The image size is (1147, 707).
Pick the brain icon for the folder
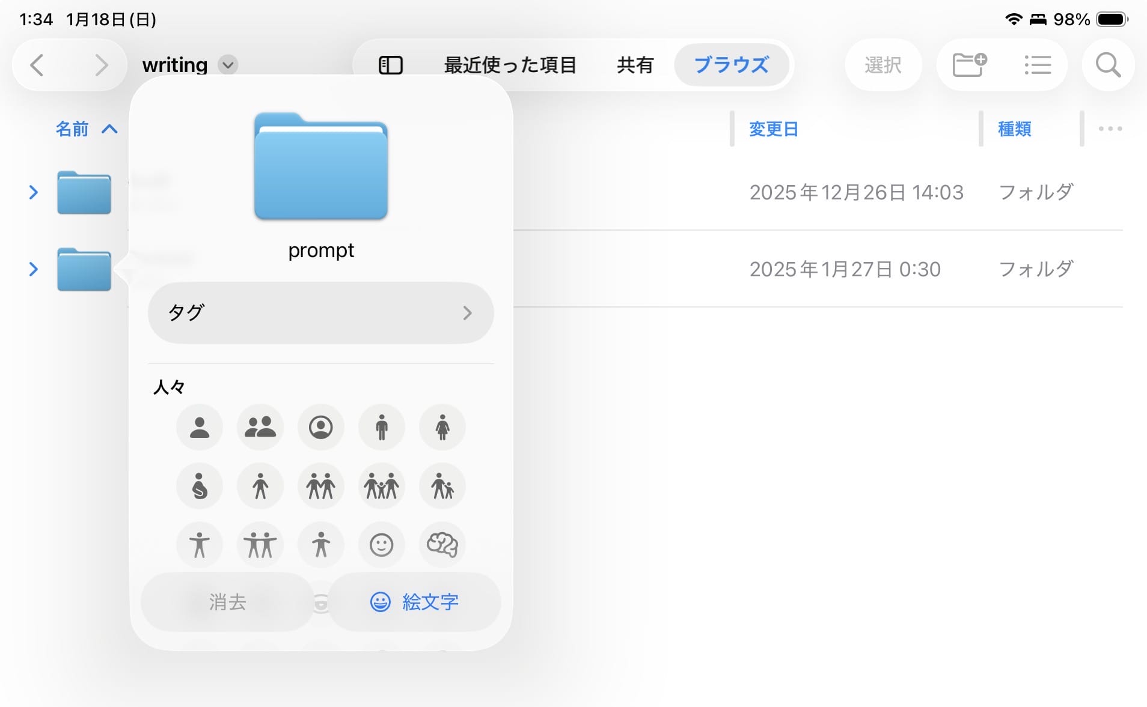(x=442, y=545)
